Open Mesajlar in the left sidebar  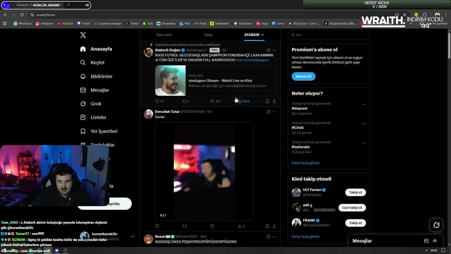(x=94, y=90)
